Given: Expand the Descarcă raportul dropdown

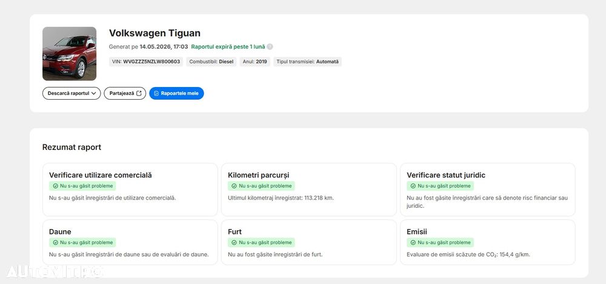Looking at the screenshot, I should point(72,93).
